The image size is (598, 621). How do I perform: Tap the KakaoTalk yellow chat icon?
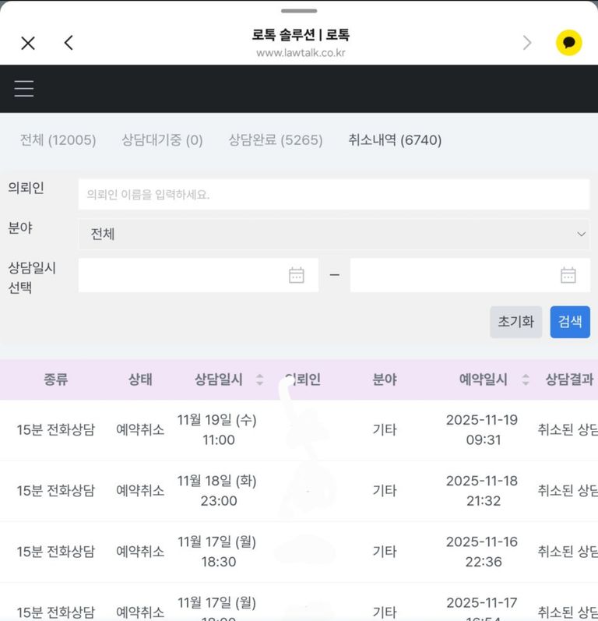pyautogui.click(x=568, y=43)
